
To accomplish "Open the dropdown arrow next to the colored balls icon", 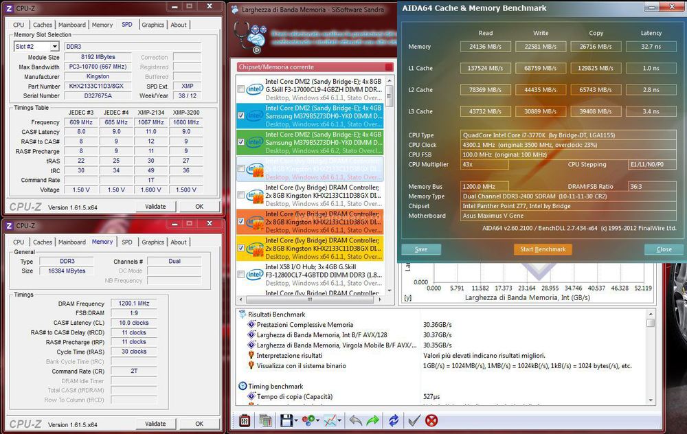I will pos(317,421).
